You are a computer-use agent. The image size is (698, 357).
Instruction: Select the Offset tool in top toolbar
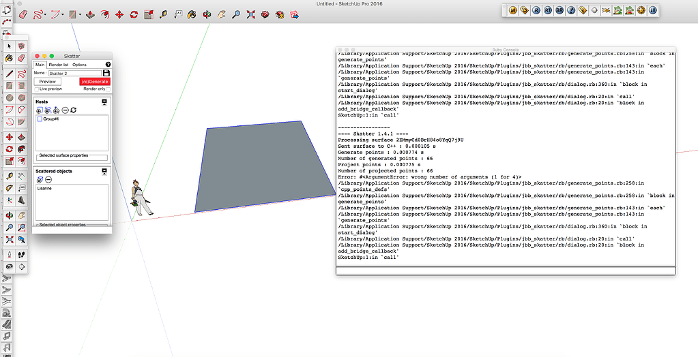click(104, 15)
